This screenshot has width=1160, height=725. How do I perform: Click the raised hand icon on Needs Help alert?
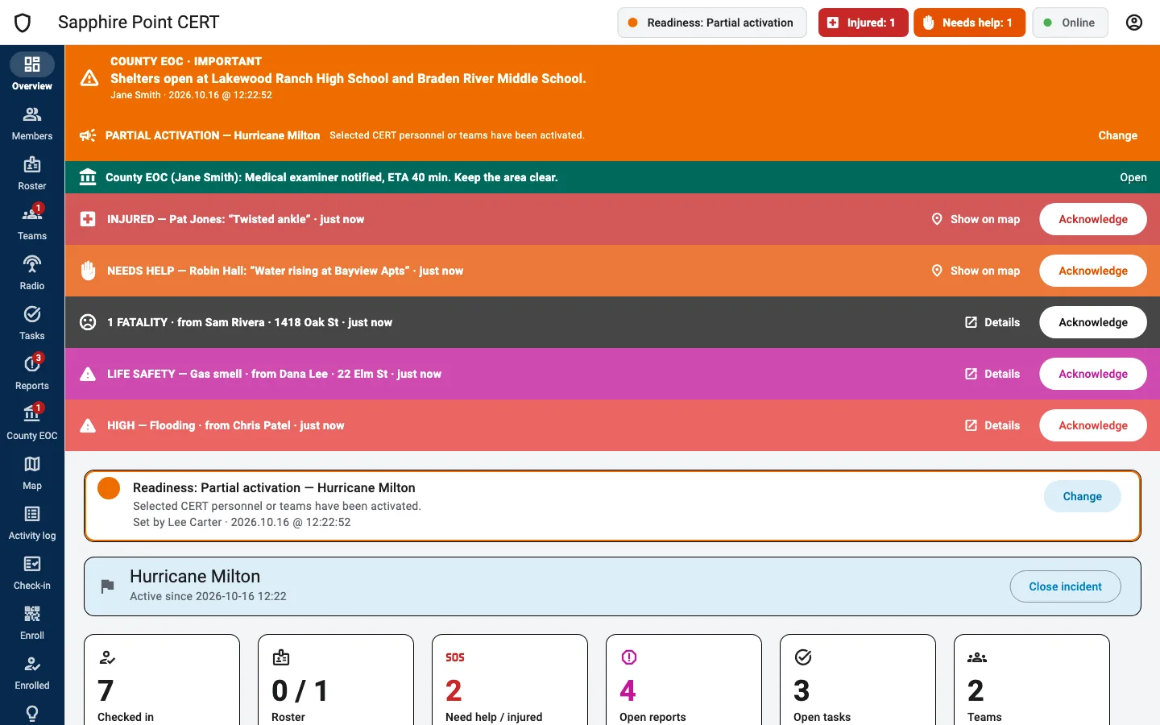pyautogui.click(x=88, y=271)
